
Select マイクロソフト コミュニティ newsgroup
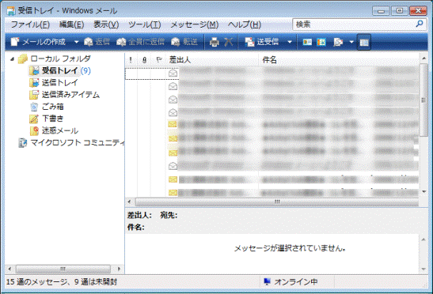coord(78,142)
